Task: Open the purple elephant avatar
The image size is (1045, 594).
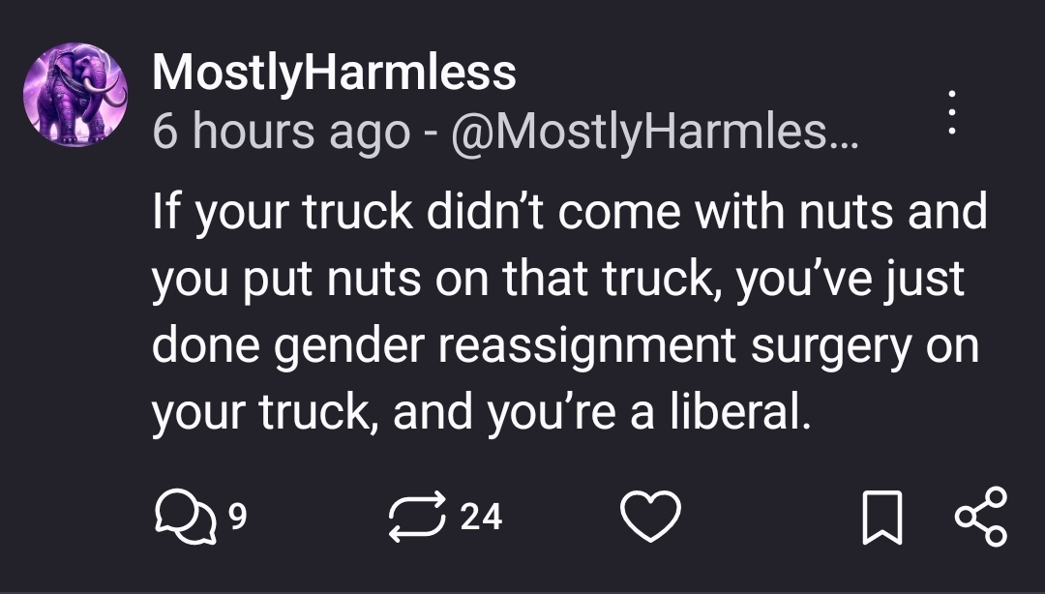Action: pos(75,95)
